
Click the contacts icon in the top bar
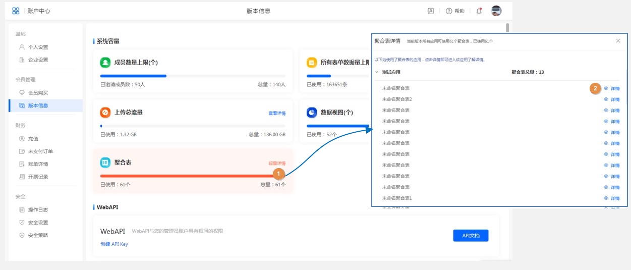(x=431, y=11)
